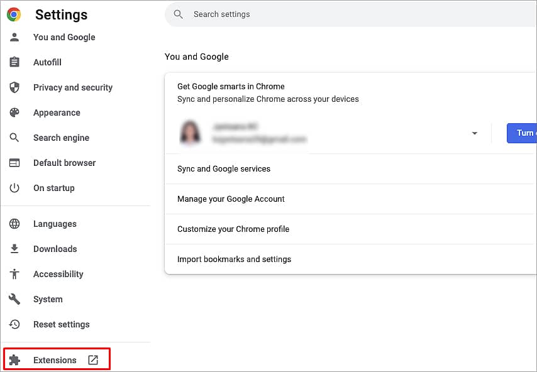
Task: Click the Languages globe icon
Action: 14,224
